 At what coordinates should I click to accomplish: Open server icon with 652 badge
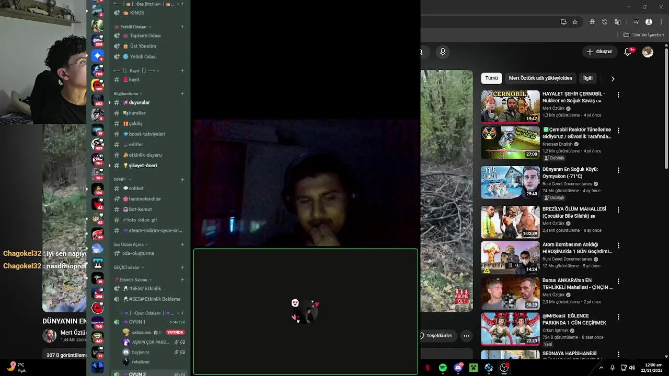pos(97,99)
